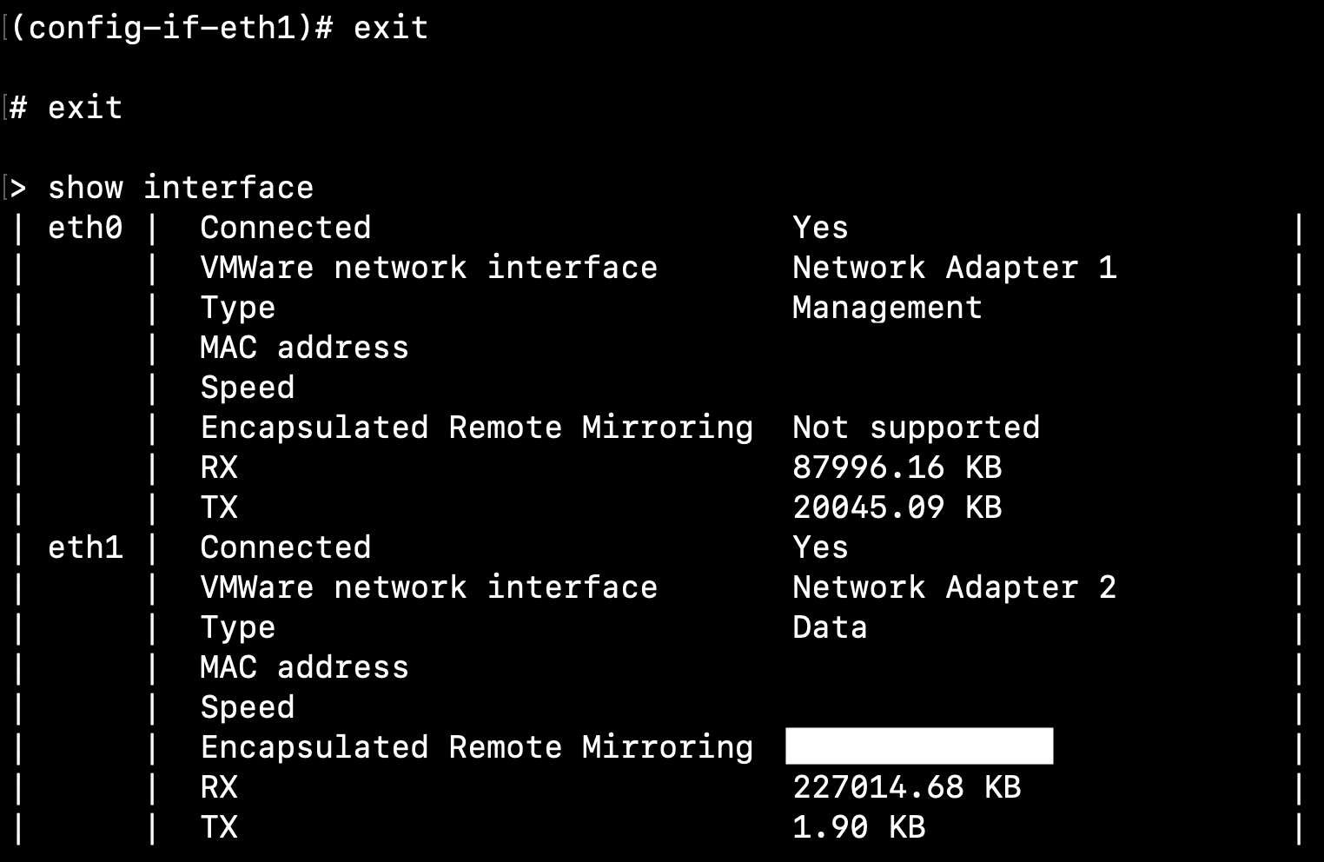Click the eth1 interface label

pyautogui.click(x=85, y=547)
